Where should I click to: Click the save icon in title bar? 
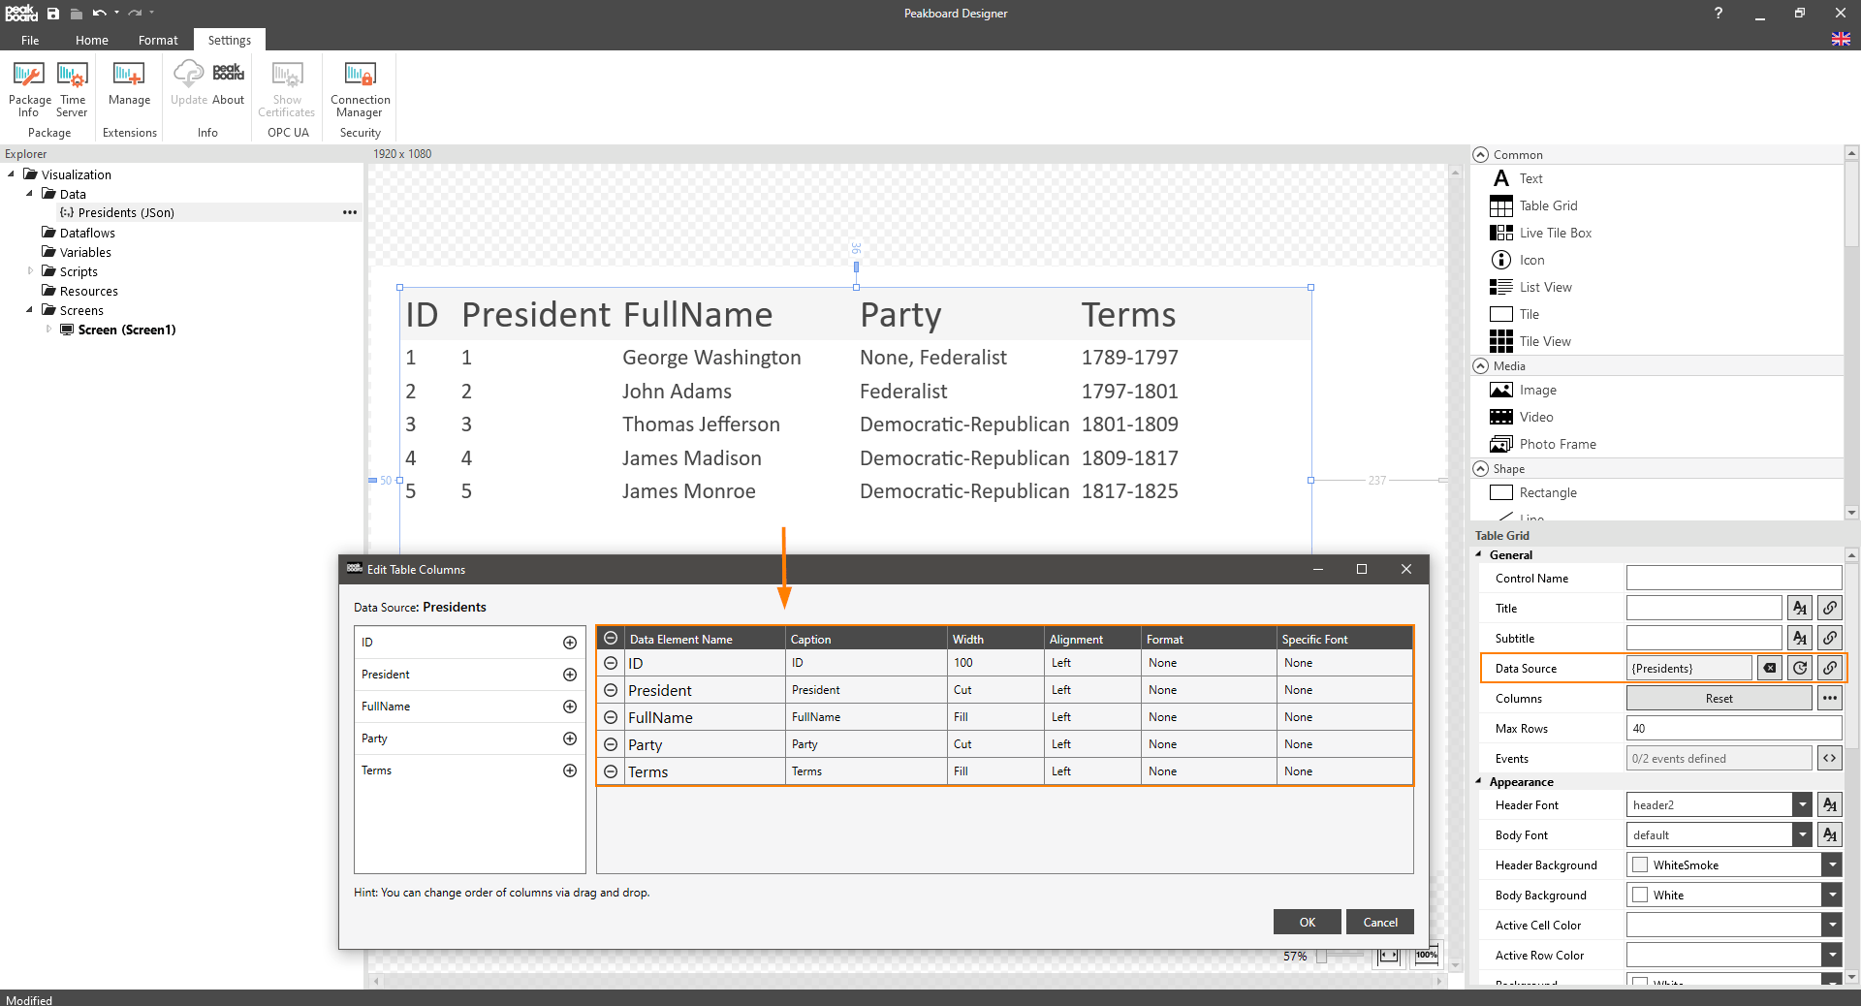[53, 14]
